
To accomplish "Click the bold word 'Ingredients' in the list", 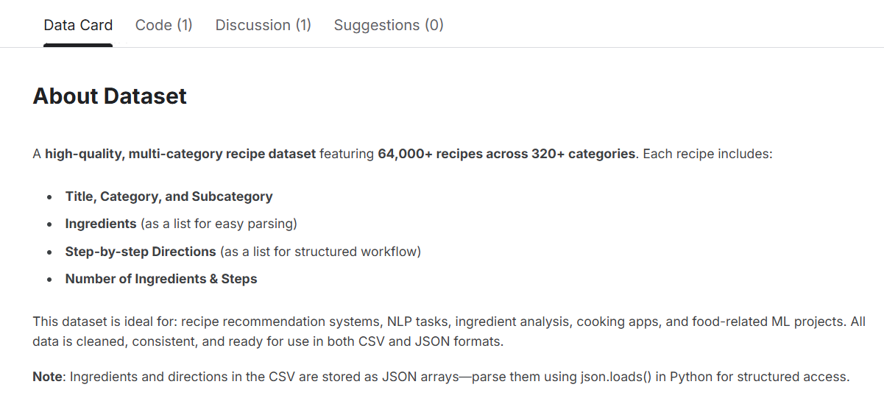I will click(x=101, y=224).
